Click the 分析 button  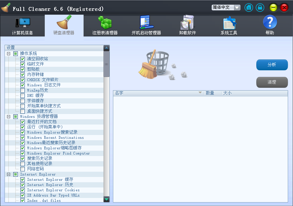coord(272,65)
